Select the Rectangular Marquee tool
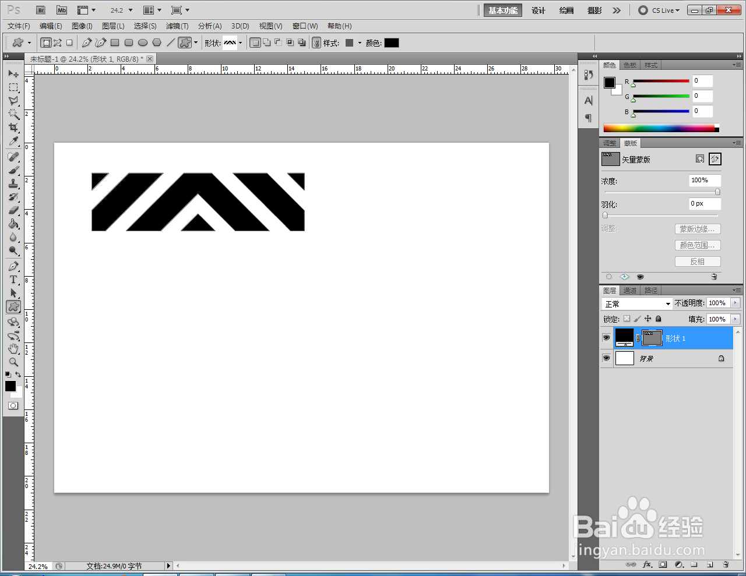Viewport: 746px width, 576px height. click(x=13, y=87)
